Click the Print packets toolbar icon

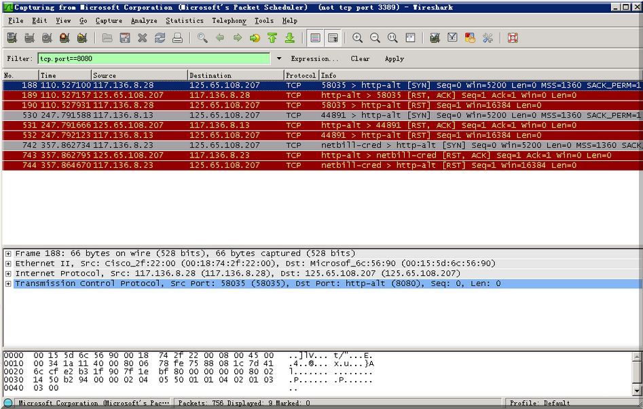click(177, 38)
